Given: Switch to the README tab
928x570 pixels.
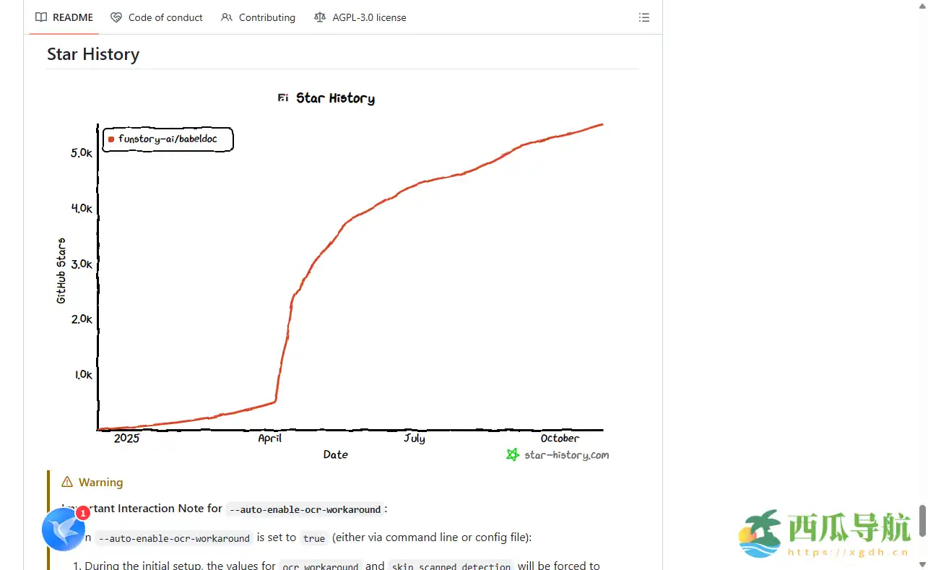Looking at the screenshot, I should [64, 17].
